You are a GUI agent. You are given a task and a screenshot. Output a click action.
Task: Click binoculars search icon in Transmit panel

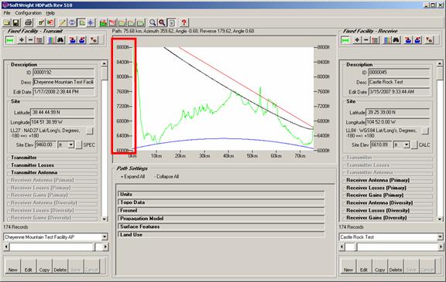[x=60, y=40]
